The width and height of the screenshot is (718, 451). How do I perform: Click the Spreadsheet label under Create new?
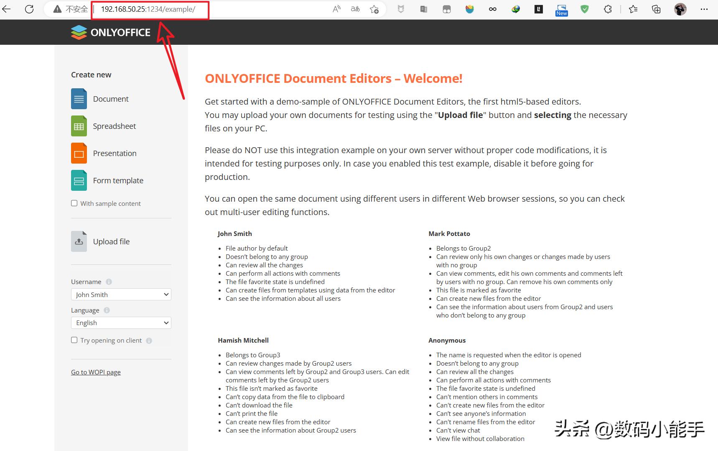(x=114, y=126)
